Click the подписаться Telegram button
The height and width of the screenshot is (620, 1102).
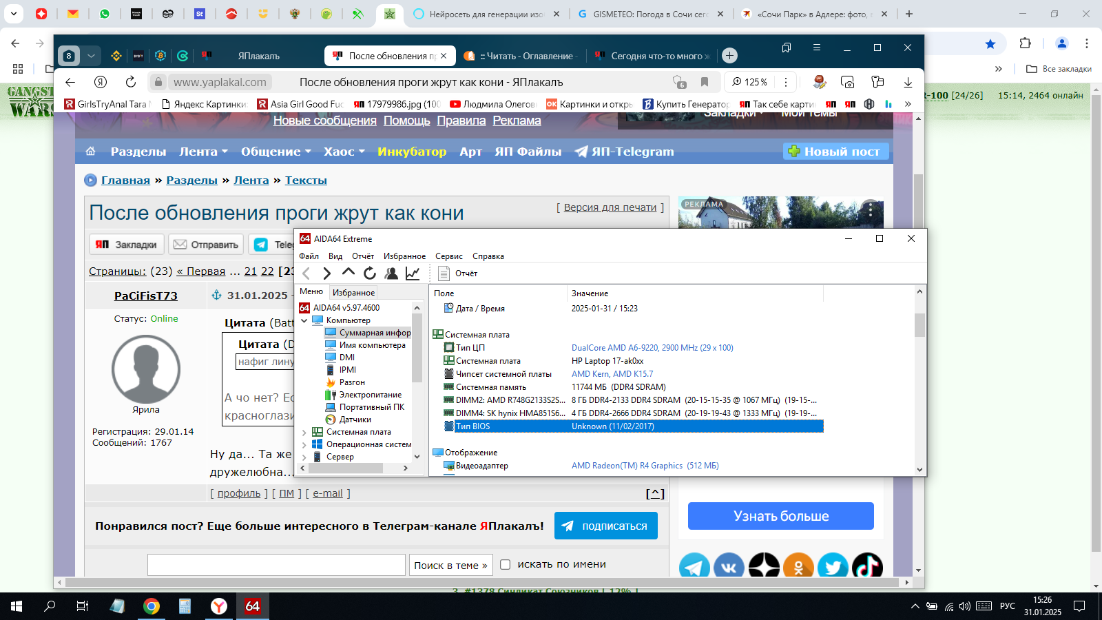tap(606, 526)
